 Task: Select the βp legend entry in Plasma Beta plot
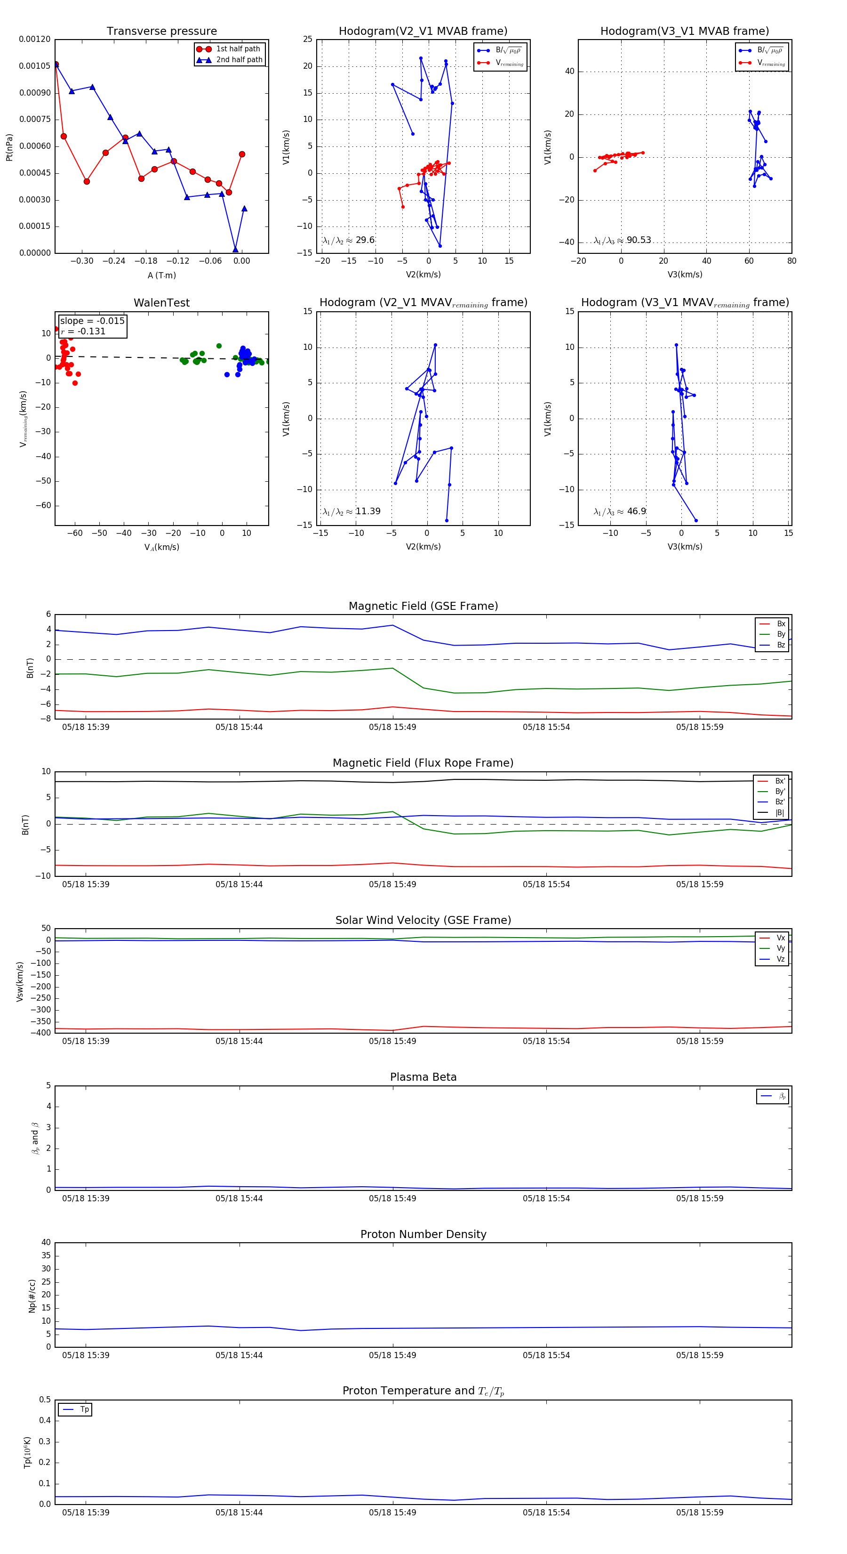[x=773, y=1096]
